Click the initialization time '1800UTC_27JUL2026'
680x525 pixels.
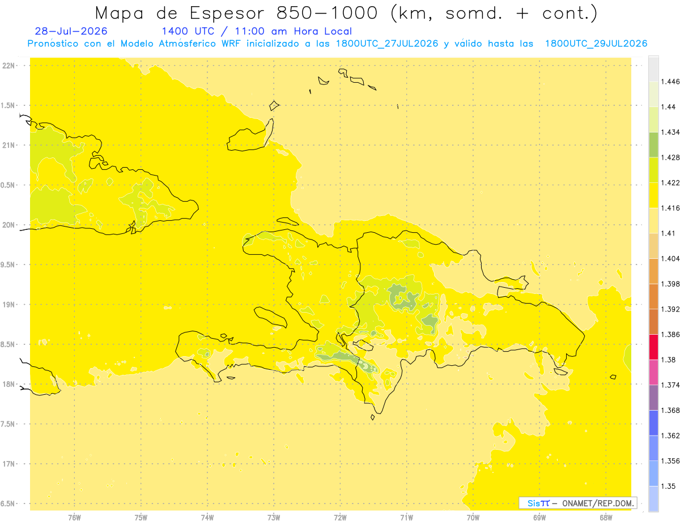pyautogui.click(x=387, y=44)
